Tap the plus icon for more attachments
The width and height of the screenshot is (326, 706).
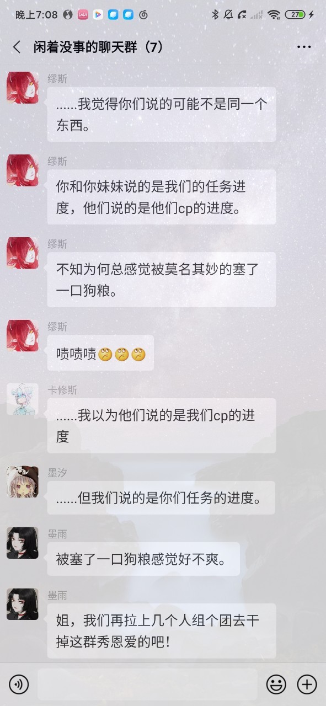(x=307, y=684)
